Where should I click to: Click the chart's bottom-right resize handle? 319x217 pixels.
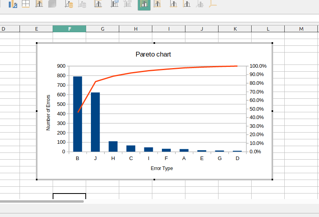272,180
